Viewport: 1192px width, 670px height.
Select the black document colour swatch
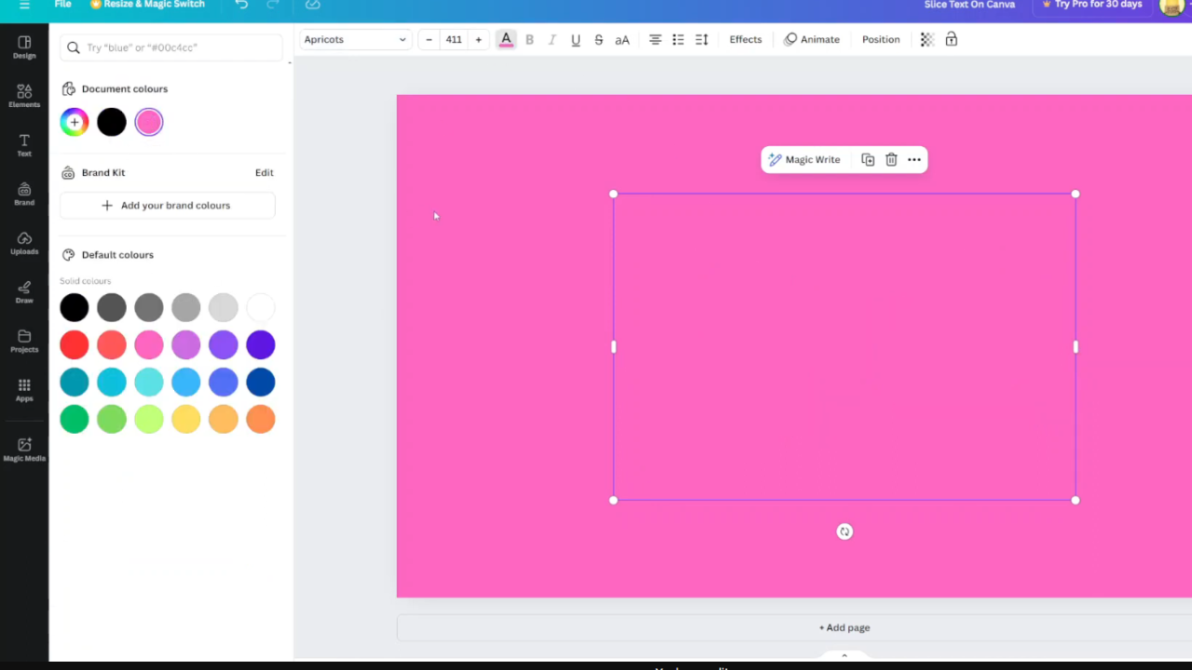(112, 122)
